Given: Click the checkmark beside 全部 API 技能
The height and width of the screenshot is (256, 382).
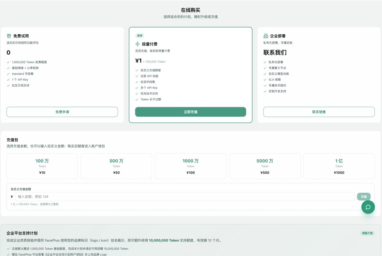Looking at the screenshot, I should 137,76.
